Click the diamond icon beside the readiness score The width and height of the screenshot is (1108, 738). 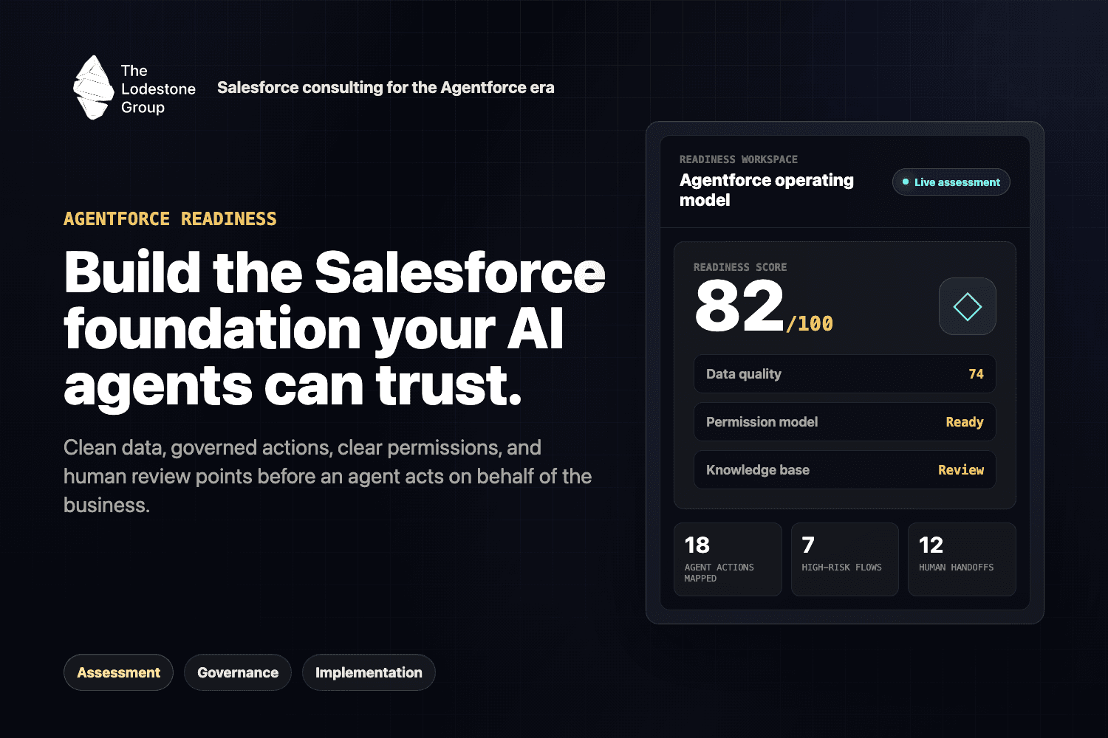pyautogui.click(x=967, y=306)
